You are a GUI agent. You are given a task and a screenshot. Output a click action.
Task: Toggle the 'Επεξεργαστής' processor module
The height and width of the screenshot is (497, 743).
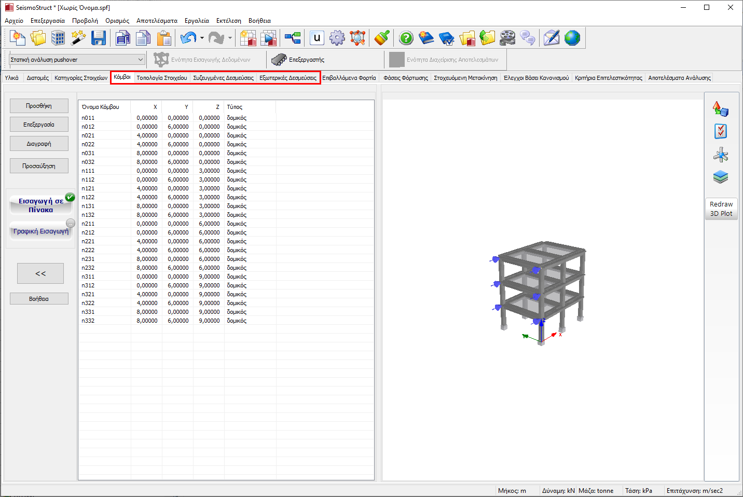pos(299,60)
